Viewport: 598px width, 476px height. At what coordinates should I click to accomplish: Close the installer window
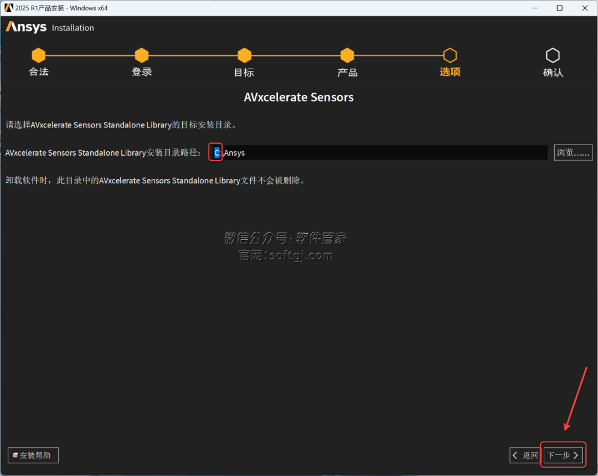pos(585,8)
